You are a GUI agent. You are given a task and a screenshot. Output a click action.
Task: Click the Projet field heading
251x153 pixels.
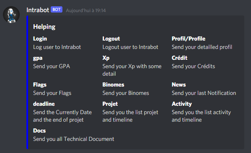pyautogui.click(x=110, y=104)
